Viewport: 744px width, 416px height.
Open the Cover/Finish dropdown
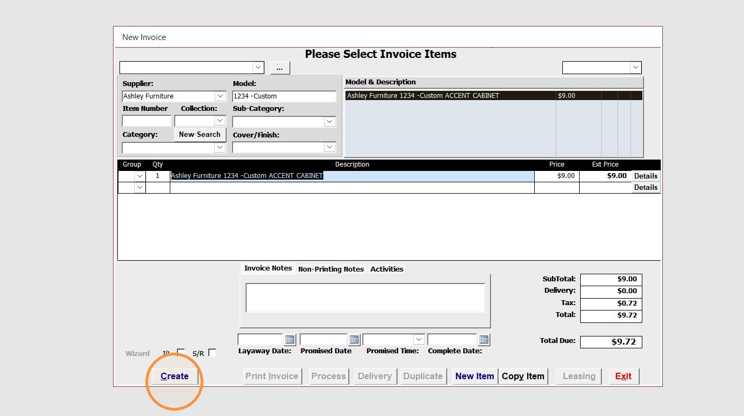(x=330, y=147)
